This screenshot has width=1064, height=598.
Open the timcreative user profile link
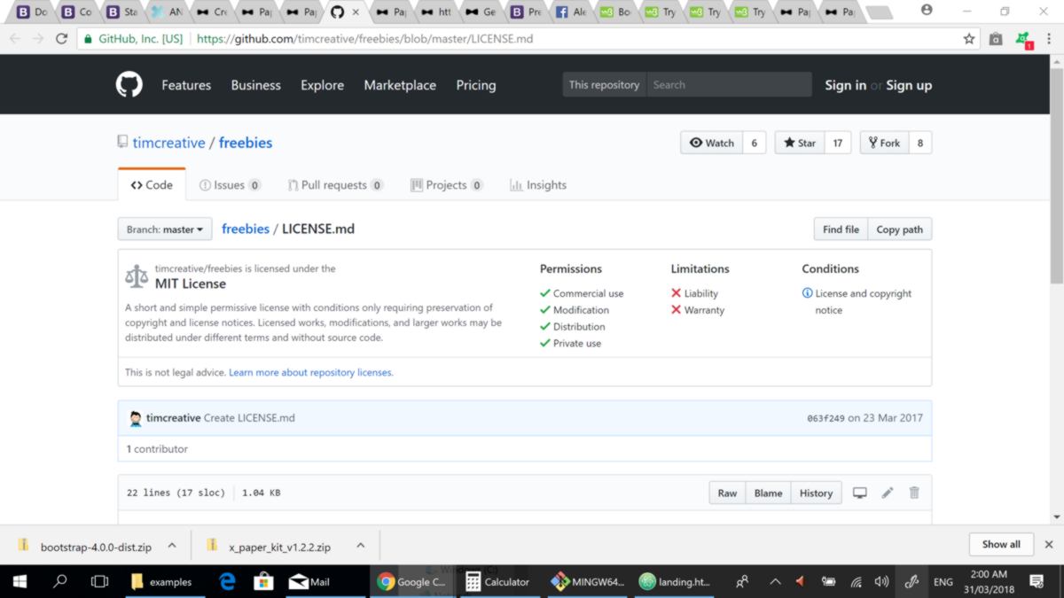pyautogui.click(x=168, y=143)
